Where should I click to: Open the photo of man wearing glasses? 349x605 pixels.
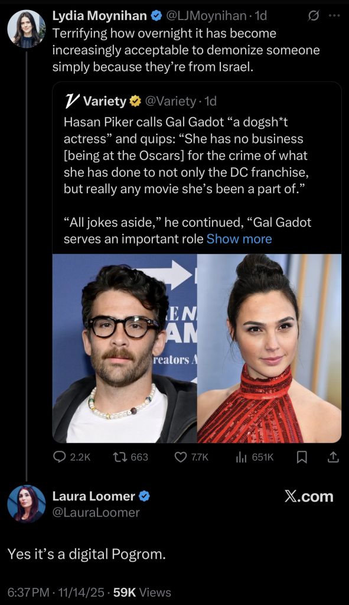coord(125,349)
